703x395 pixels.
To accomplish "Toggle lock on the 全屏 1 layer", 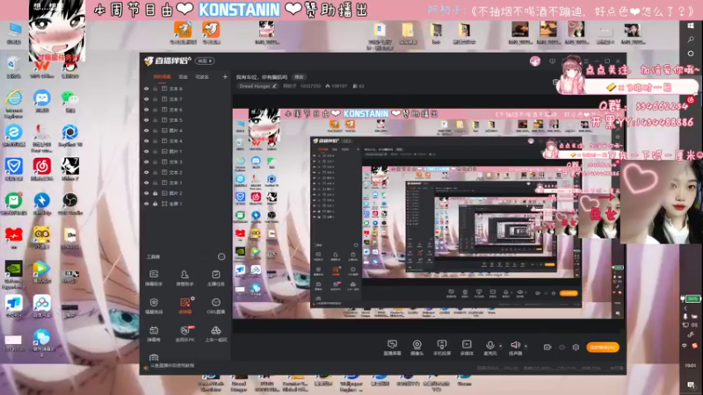I will [156, 204].
